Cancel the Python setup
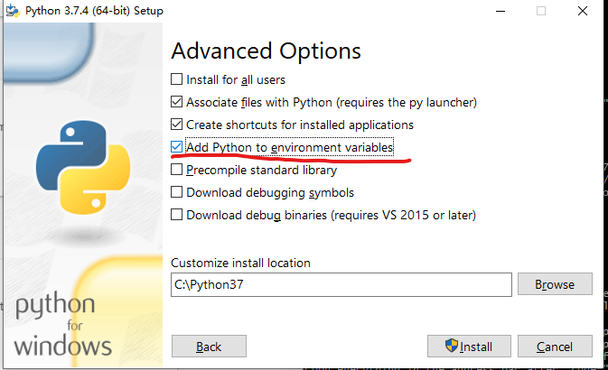Image resolution: width=608 pixels, height=370 pixels. (x=555, y=346)
